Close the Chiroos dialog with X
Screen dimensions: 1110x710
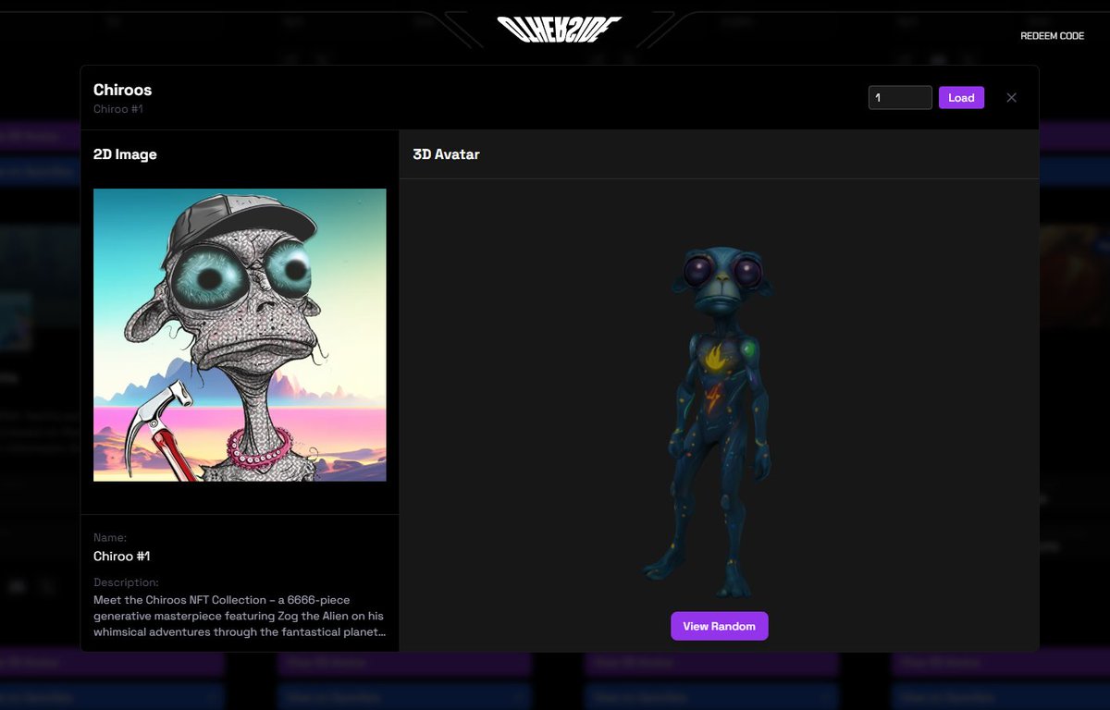click(1011, 97)
